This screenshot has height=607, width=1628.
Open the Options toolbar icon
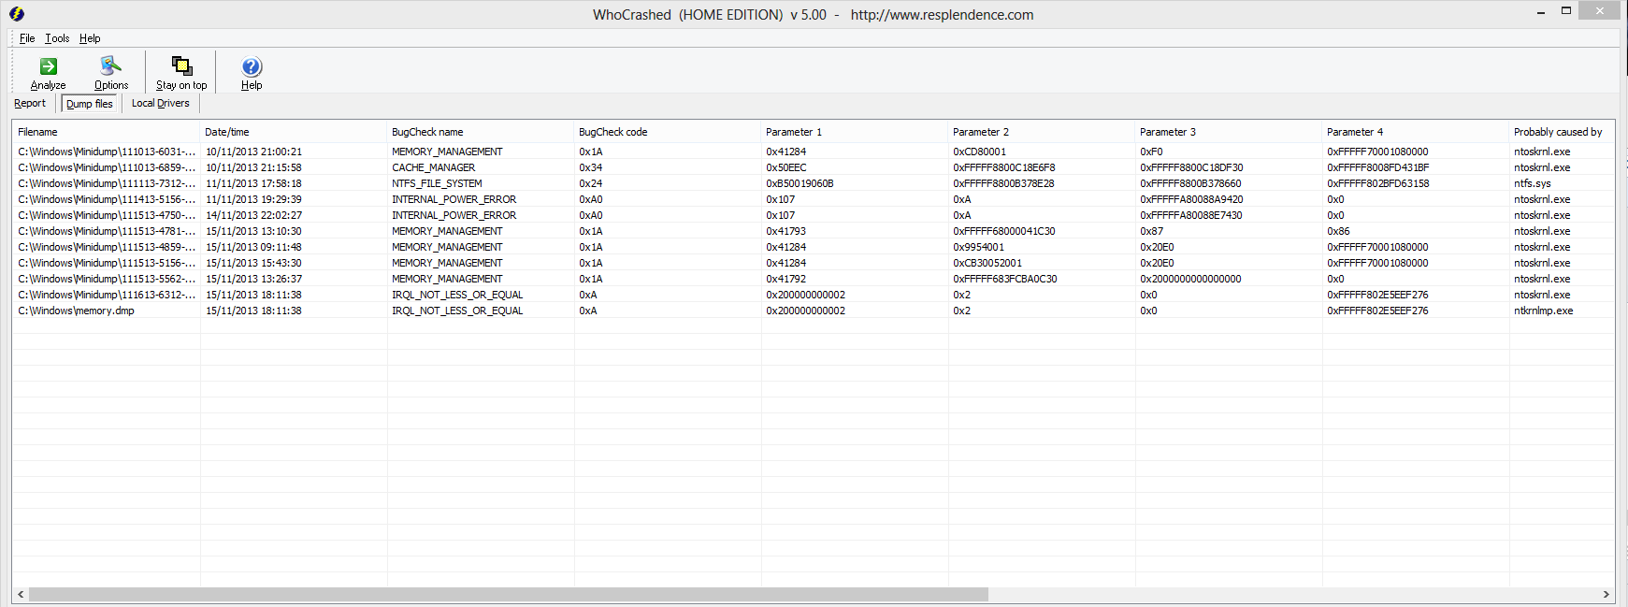pos(110,66)
